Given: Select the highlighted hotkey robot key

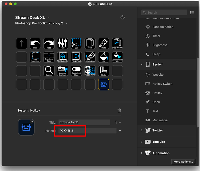Looking at the screenshot, I should (x=103, y=84).
